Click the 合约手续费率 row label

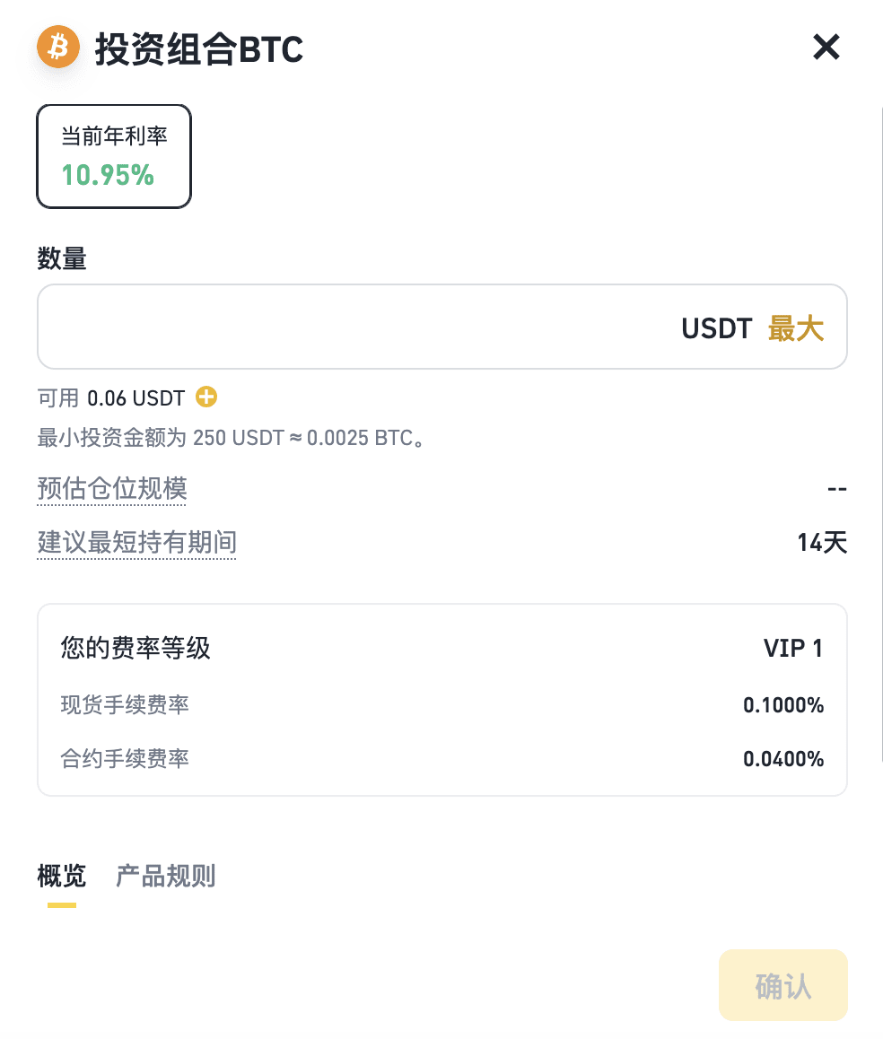125,759
